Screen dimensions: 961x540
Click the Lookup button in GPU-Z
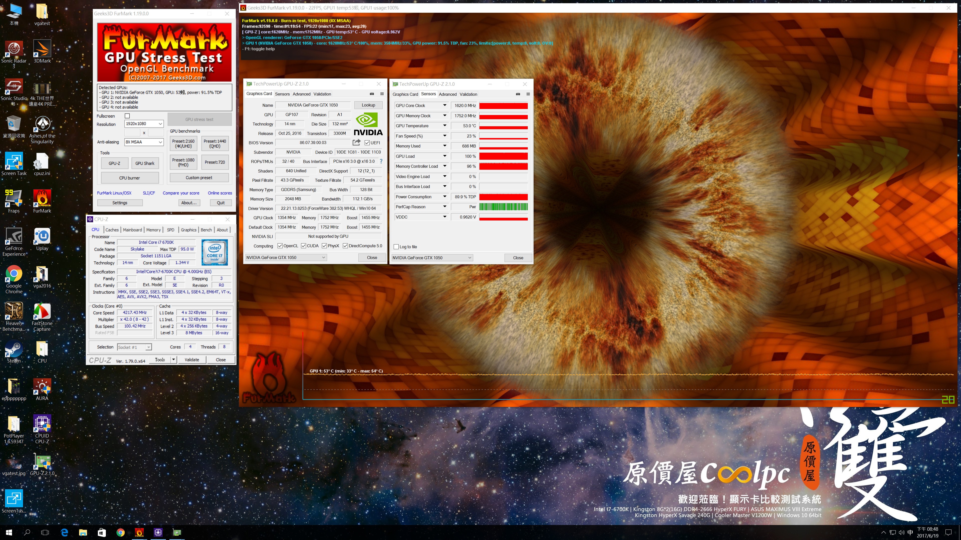[368, 105]
